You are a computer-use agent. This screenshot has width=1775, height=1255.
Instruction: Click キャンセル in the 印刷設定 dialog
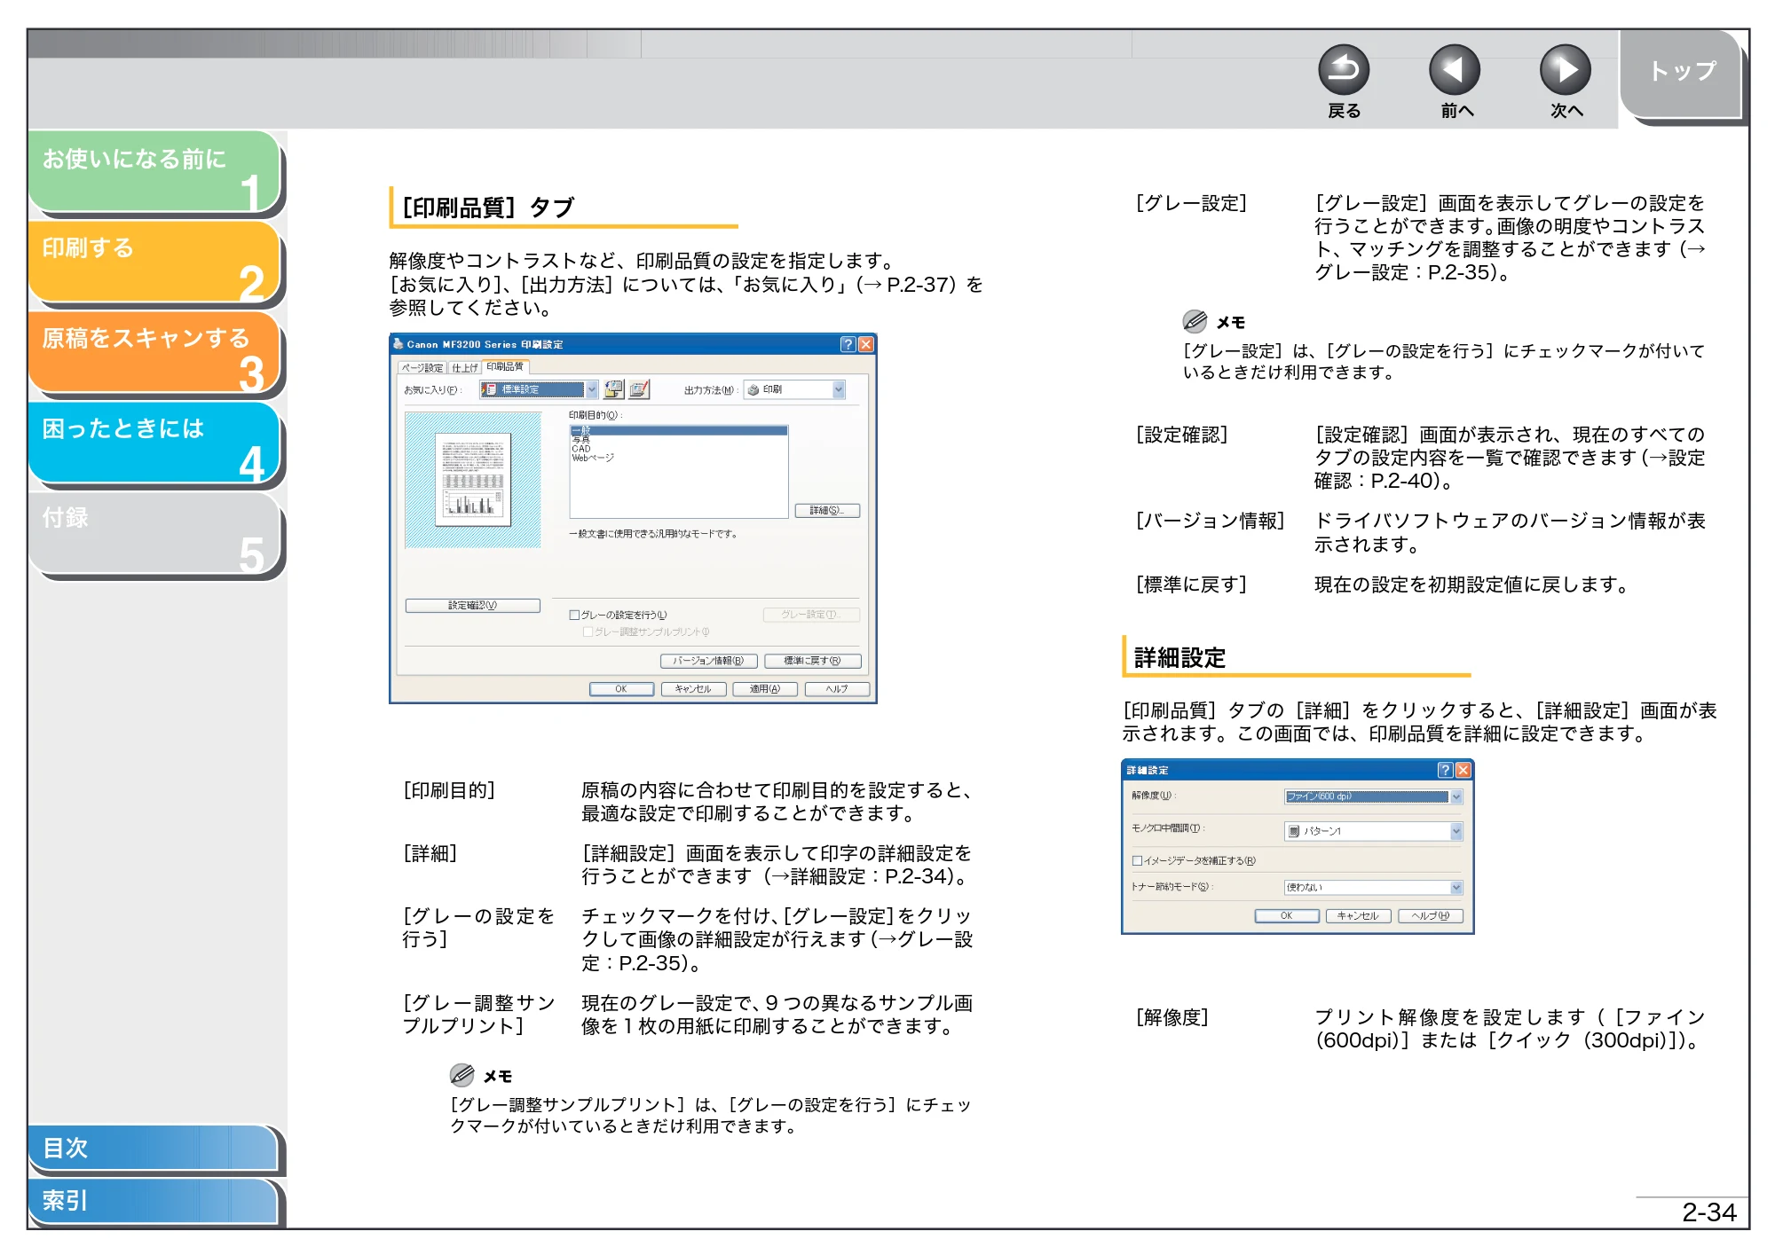tap(693, 689)
